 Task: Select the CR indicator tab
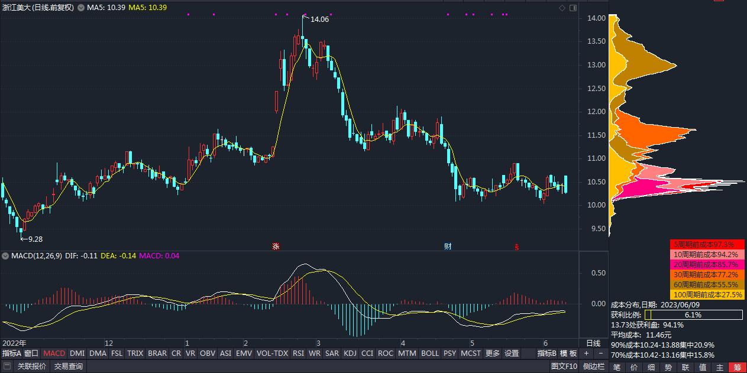pyautogui.click(x=176, y=353)
